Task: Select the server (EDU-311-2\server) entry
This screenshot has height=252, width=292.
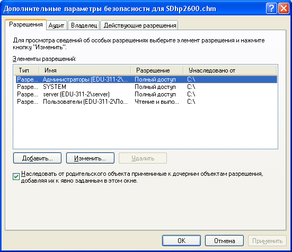Action: point(146,94)
